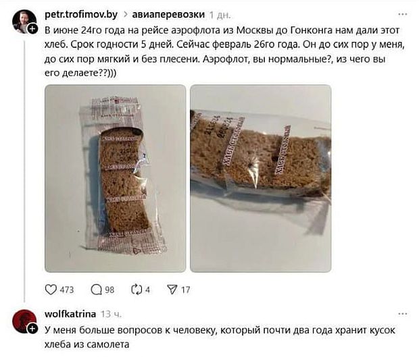Like the post with the heart icon
This screenshot has width=419, height=357.
(51, 290)
